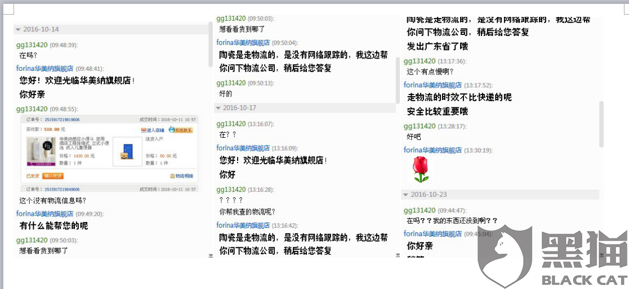The height and width of the screenshot is (289, 629).
Task: Click the reply 发出广东省了哦
Action: coord(437,47)
